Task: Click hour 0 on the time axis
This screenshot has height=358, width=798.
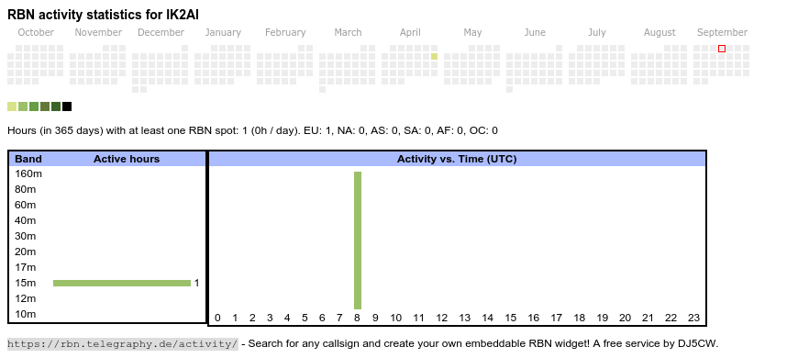Action: tap(217, 318)
